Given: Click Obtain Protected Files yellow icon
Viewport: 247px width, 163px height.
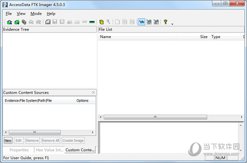Looking at the screenshot, I should [102, 22].
